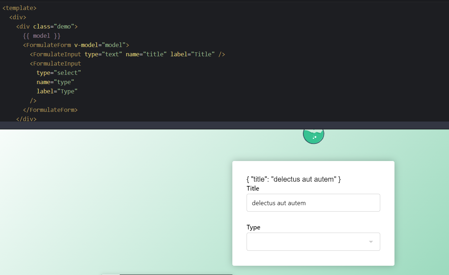Click the FormulateForm v-model code line
Image resolution: width=449 pixels, height=275 pixels.
point(76,45)
